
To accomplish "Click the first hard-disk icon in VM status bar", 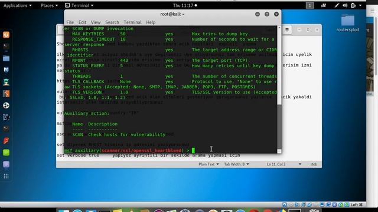I will tap(285, 205).
